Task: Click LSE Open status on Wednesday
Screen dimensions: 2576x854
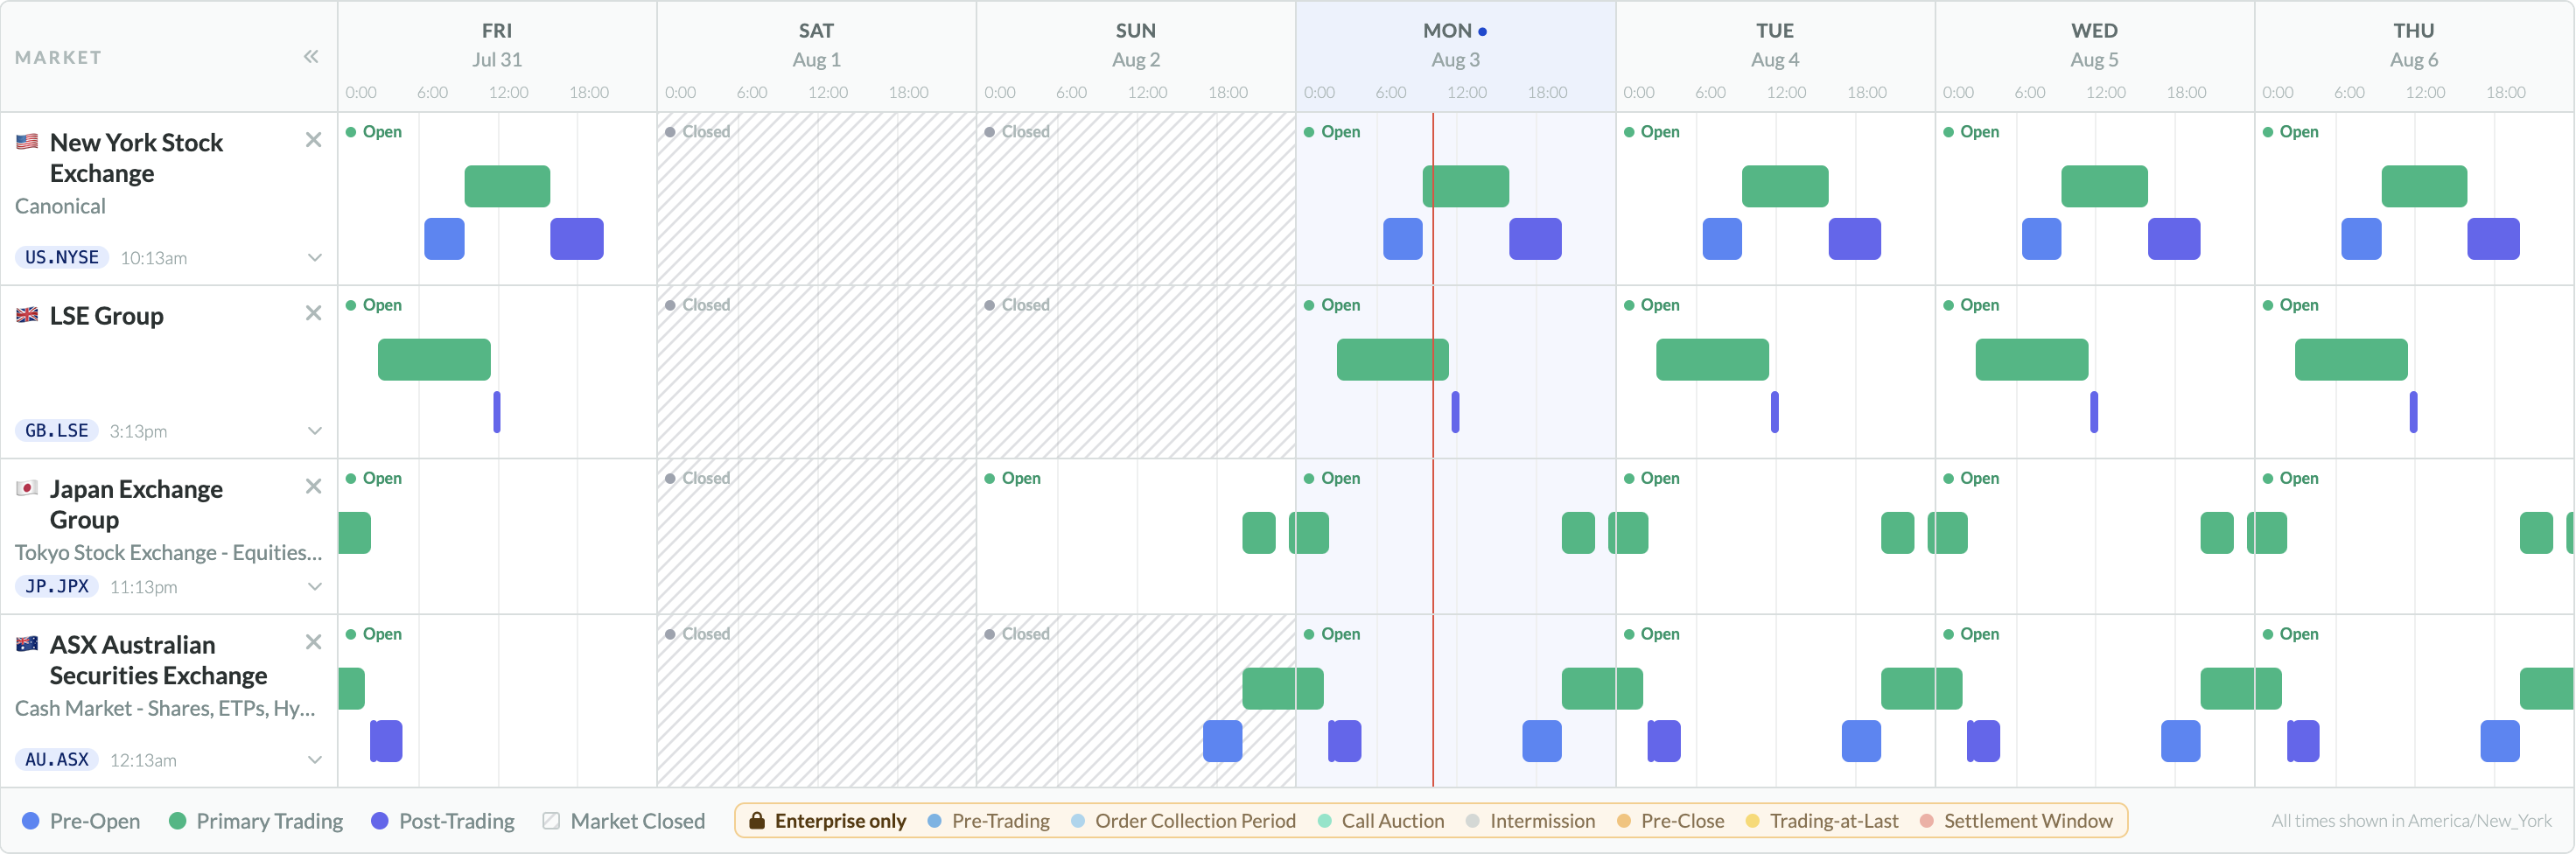Action: tap(1971, 305)
